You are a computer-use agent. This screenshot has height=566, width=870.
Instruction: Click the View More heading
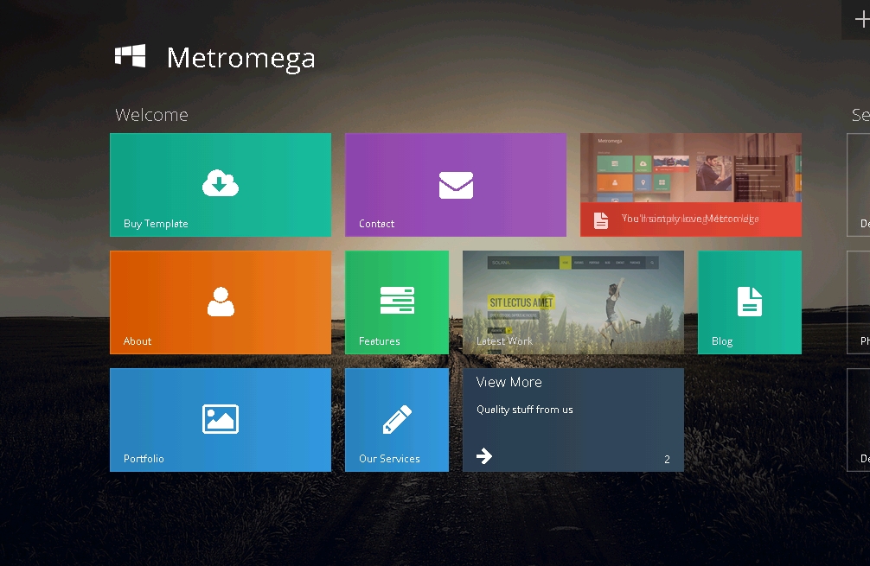point(509,382)
